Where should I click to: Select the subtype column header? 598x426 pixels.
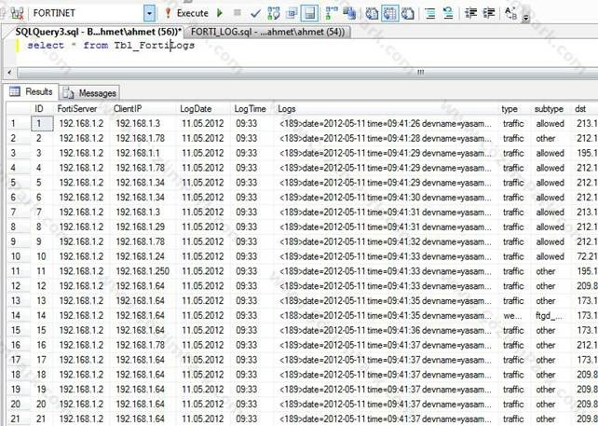[x=549, y=109]
